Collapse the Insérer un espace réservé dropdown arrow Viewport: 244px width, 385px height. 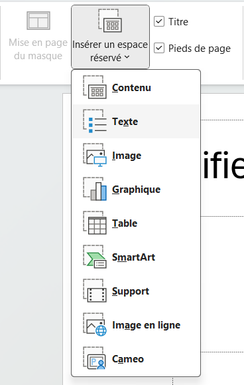point(127,57)
